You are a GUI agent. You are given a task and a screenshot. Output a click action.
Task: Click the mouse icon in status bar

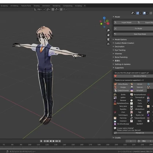pos(7,152)
